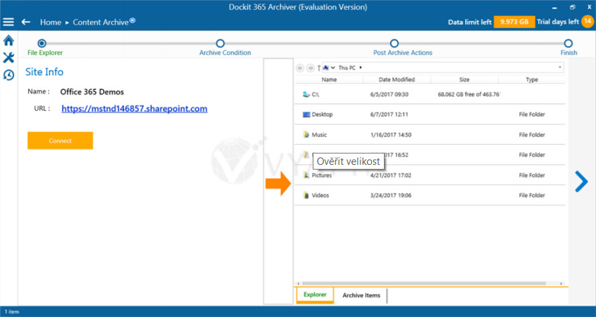Select the Desktop folder icon
The height and width of the screenshot is (317, 596).
306,115
